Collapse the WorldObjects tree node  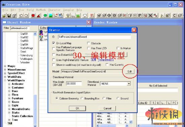point(5,80)
